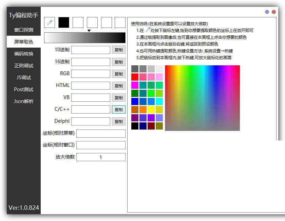
Task: Click the C/C++ input field
Action: [91, 109]
